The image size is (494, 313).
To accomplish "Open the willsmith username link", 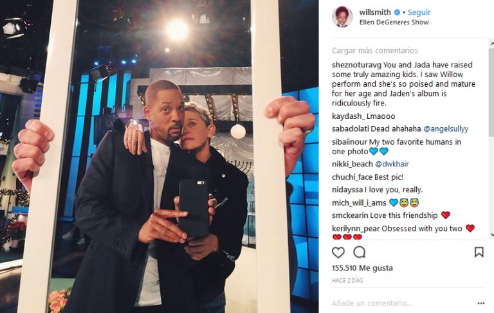I will 375,12.
